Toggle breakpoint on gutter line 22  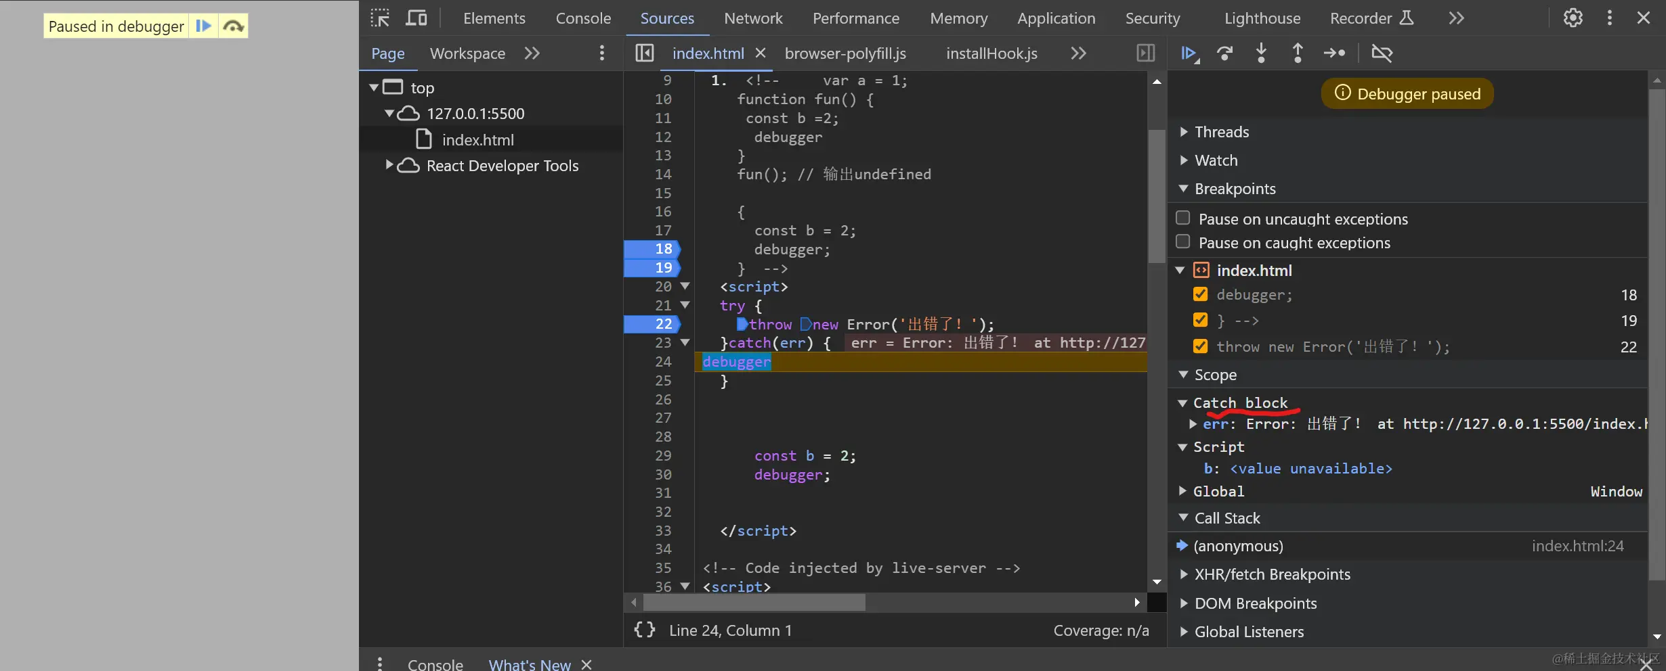(x=652, y=324)
